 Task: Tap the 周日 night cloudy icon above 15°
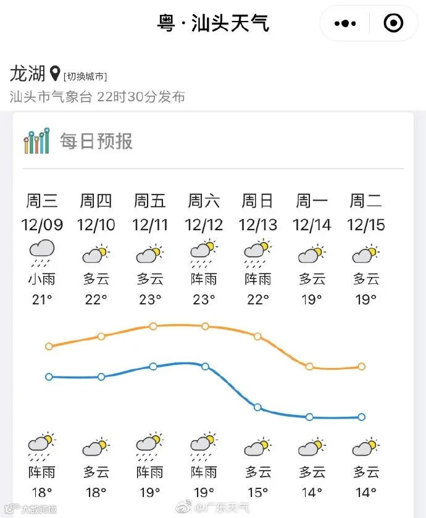(257, 447)
